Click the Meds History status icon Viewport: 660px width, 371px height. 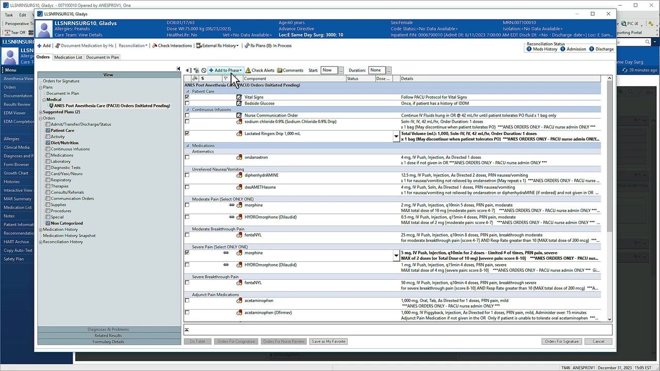[529, 49]
